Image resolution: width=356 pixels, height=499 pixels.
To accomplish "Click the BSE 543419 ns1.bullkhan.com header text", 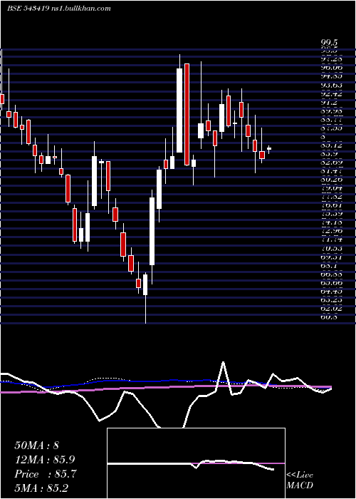I will tap(59, 9).
